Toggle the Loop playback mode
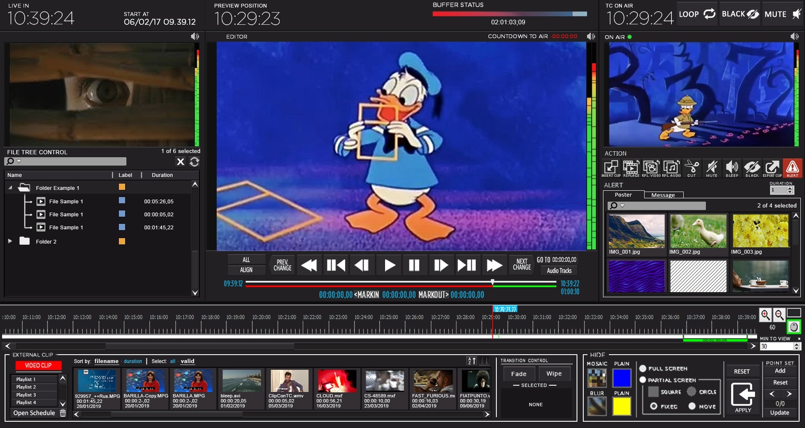The width and height of the screenshot is (805, 428). pyautogui.click(x=697, y=14)
